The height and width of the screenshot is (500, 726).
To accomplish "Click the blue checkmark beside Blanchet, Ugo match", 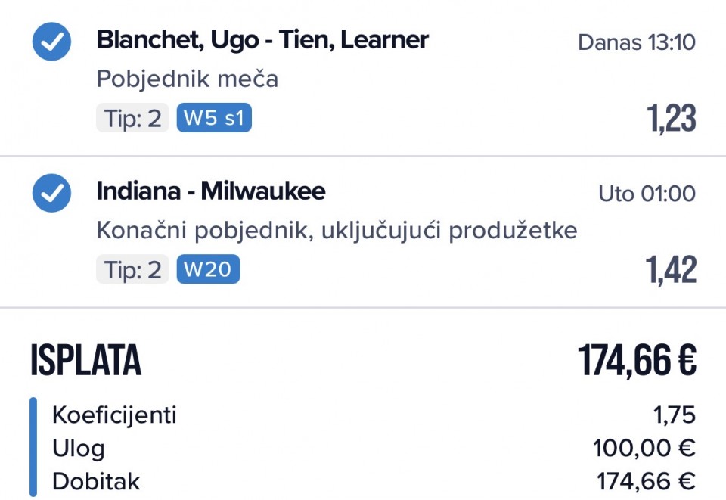I will (x=51, y=42).
